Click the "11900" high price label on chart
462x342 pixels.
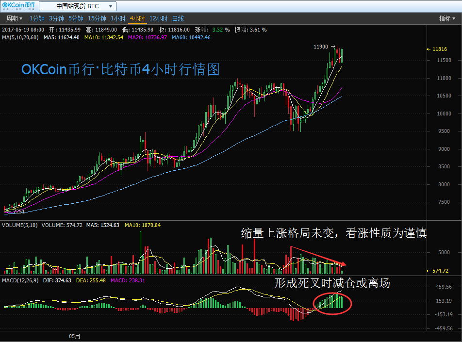click(321, 47)
